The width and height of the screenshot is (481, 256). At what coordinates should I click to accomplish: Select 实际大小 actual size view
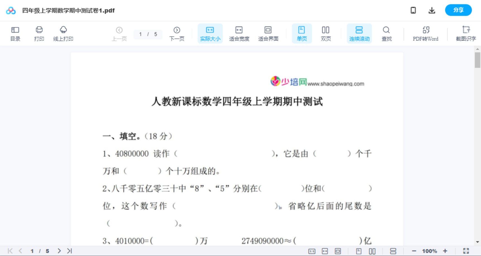tap(210, 33)
